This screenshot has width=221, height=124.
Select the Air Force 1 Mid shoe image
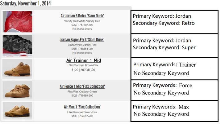click(17, 91)
